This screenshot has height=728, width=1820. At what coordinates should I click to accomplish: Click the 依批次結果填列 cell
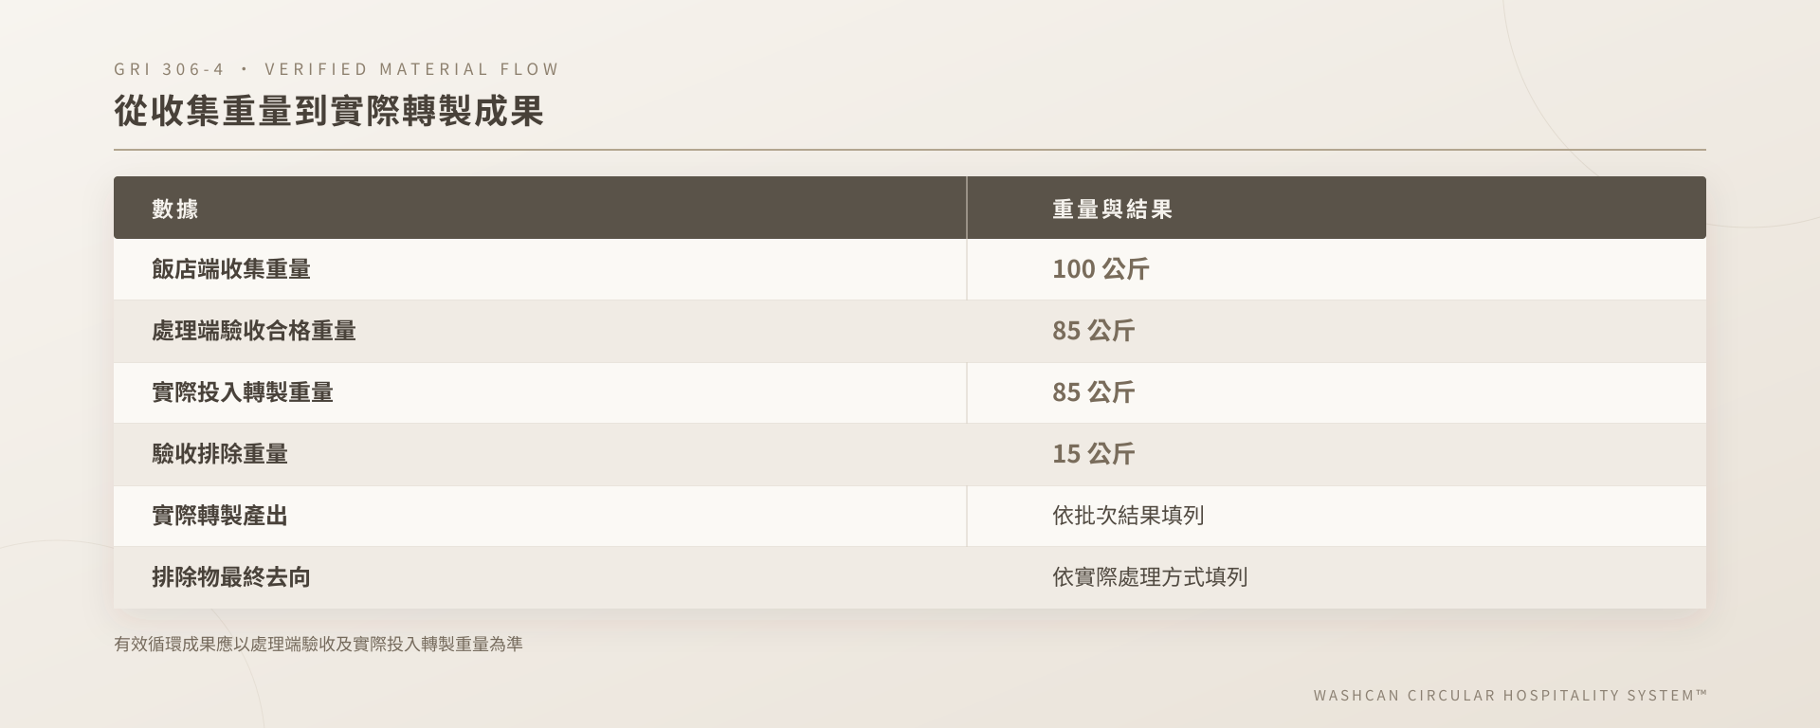coord(1128,516)
